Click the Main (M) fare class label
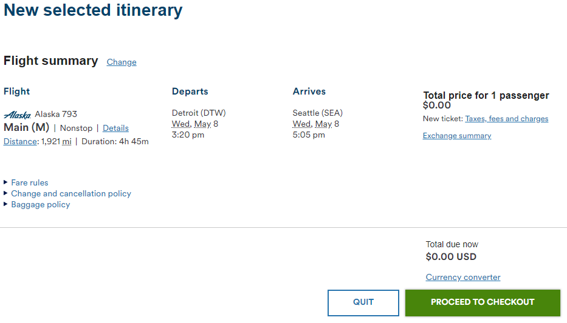The width and height of the screenshot is (567, 323). pyautogui.click(x=26, y=127)
